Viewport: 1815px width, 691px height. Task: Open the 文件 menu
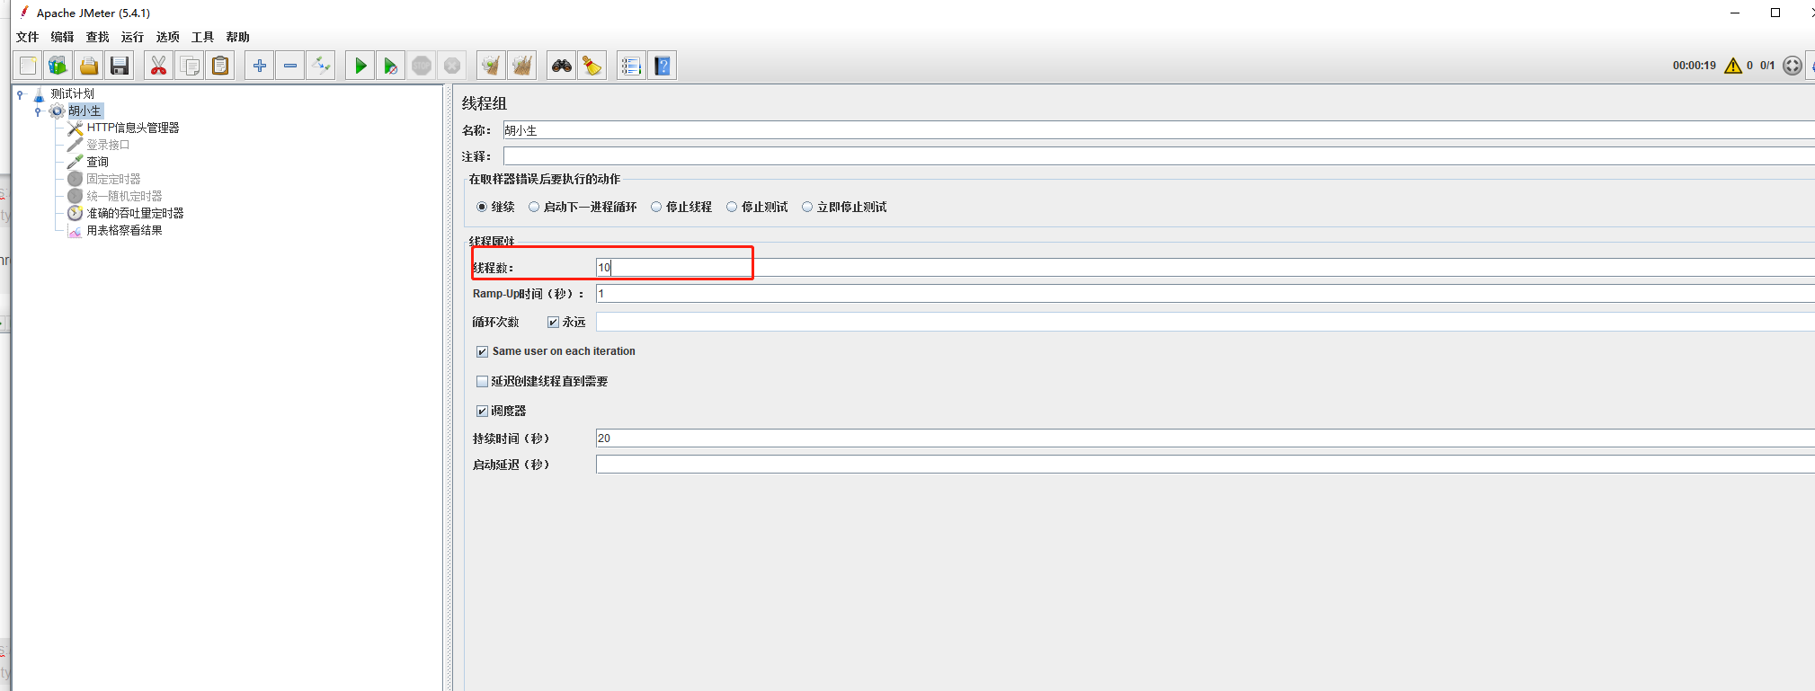[x=28, y=37]
